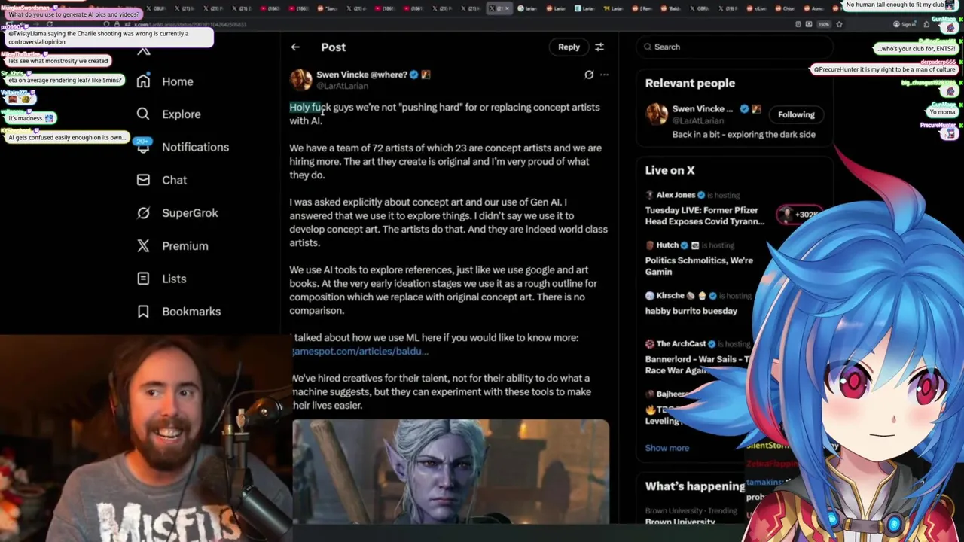The height and width of the screenshot is (542, 964).
Task: Click the Grok explain icon on the post
Action: tap(589, 75)
